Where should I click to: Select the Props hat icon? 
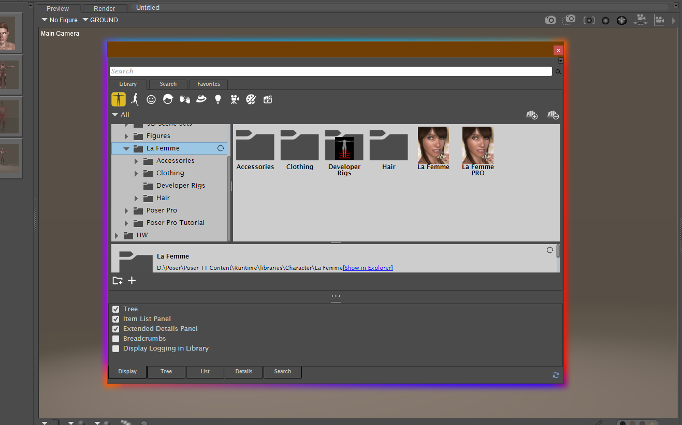pos(201,99)
